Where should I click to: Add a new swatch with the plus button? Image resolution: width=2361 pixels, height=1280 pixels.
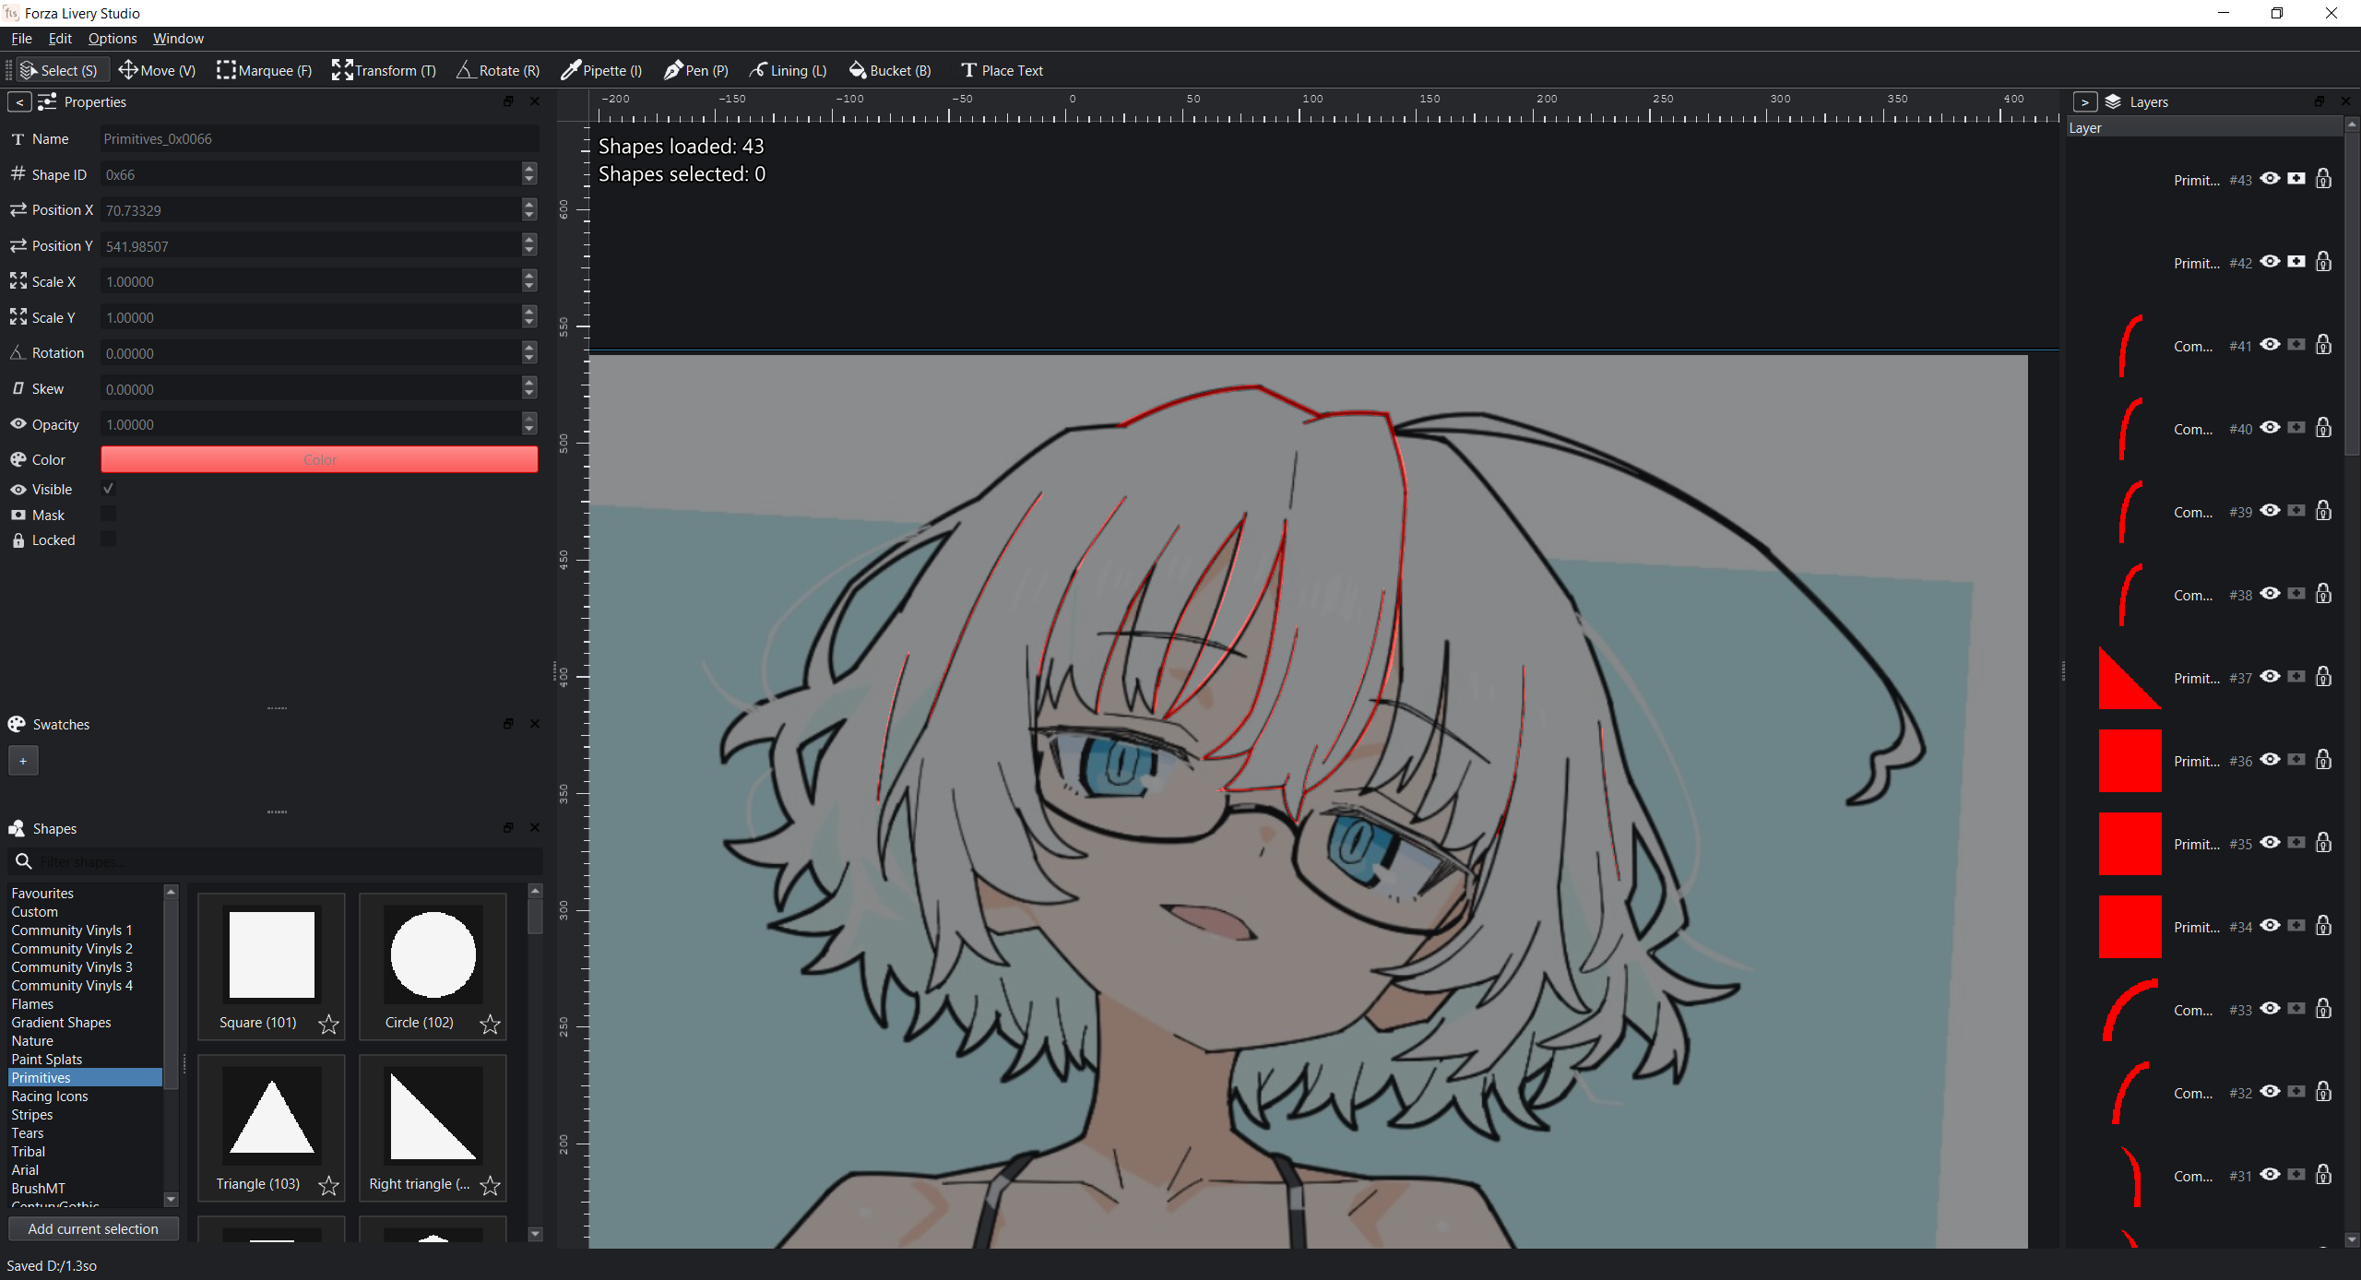[x=23, y=761]
